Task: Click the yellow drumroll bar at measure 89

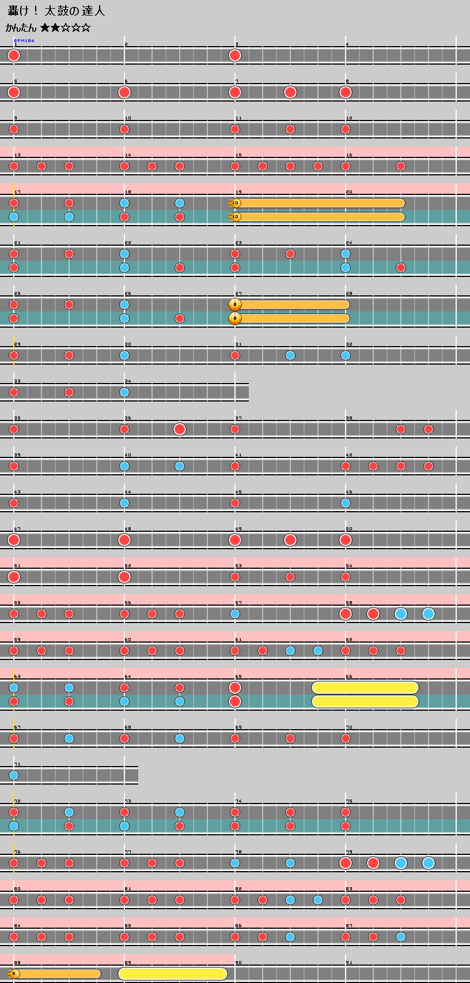Action: click(x=173, y=974)
